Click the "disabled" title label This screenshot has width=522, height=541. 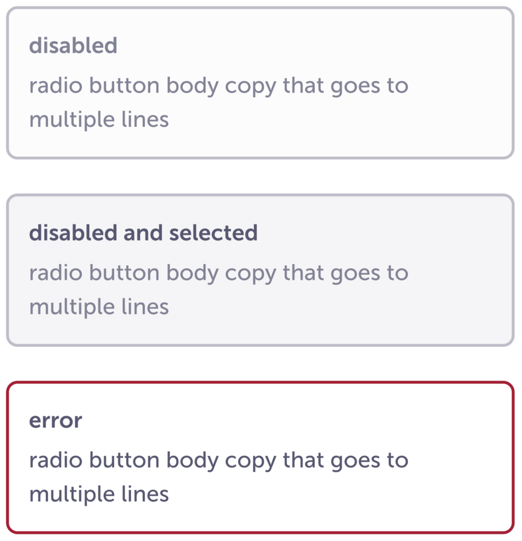[73, 46]
